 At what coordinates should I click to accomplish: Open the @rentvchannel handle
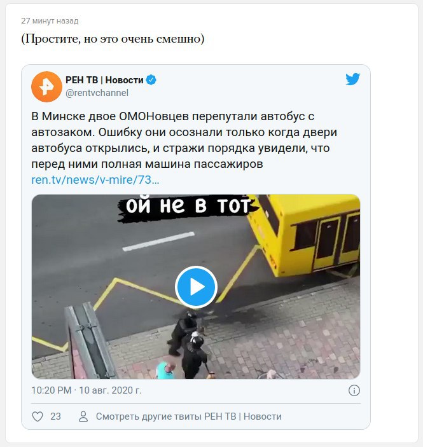point(97,93)
